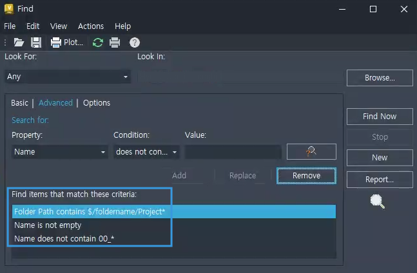Click the Stop button
417x273 pixels.
tap(380, 137)
